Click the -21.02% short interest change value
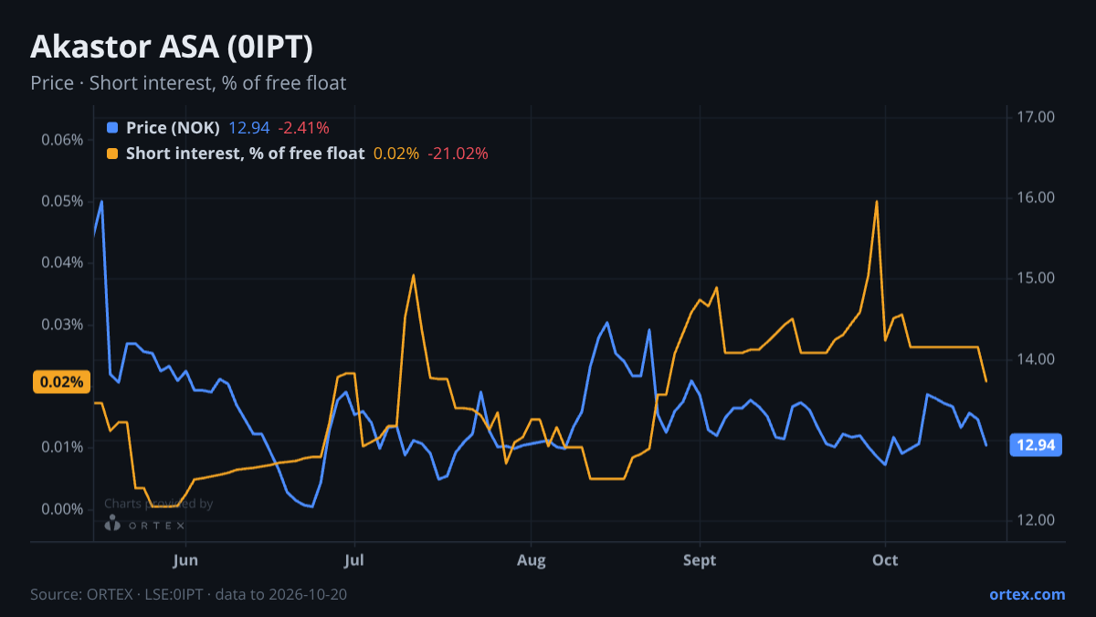This screenshot has width=1096, height=617. pos(458,154)
